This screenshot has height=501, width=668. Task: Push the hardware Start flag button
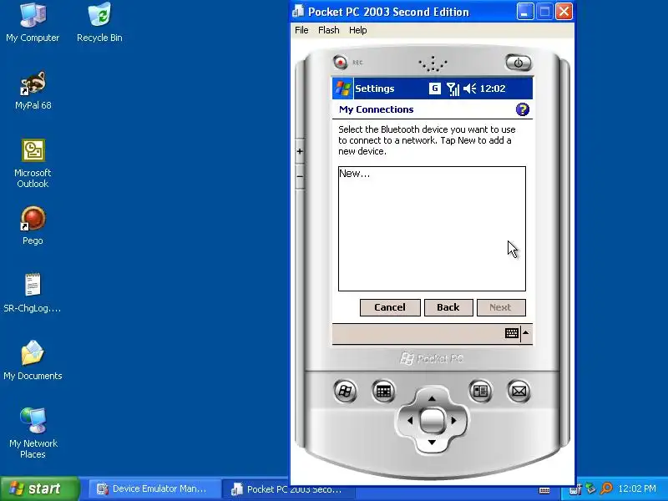point(345,391)
